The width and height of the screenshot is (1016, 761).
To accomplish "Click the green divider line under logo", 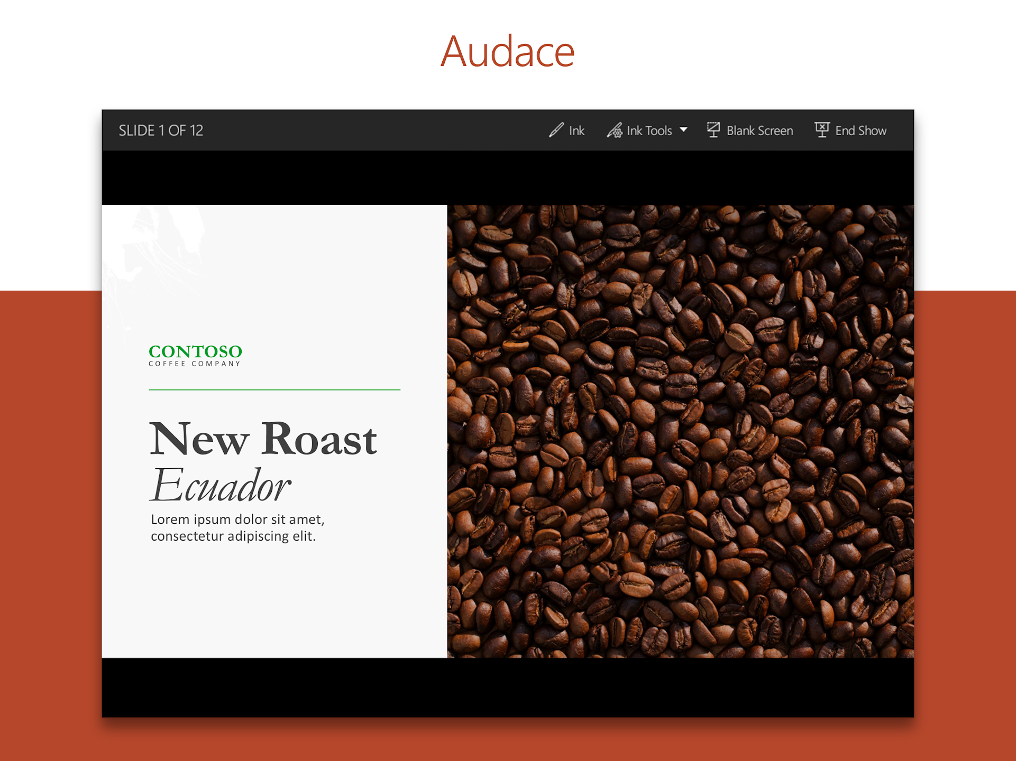I will [x=274, y=390].
